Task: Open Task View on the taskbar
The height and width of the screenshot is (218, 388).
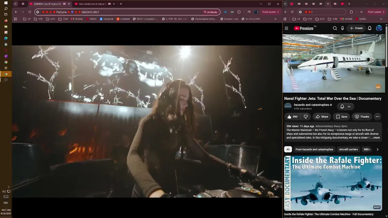Action: coord(6,14)
